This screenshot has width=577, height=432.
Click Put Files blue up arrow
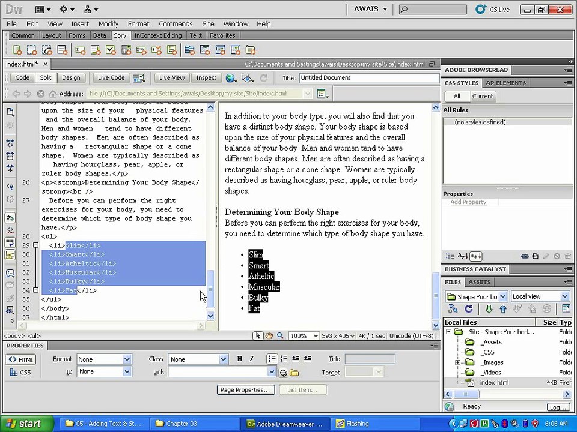[503, 309]
